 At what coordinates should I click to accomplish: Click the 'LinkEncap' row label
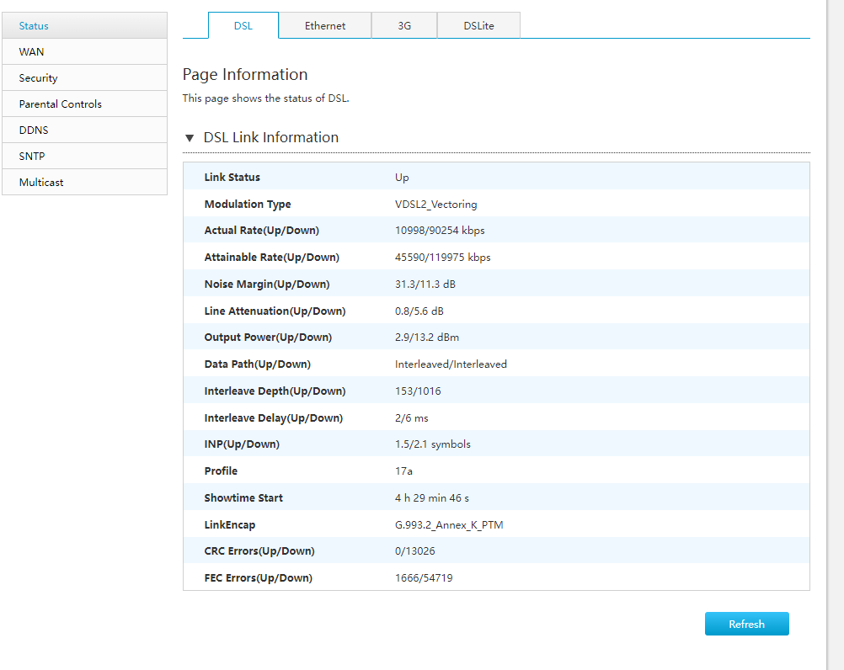(230, 525)
